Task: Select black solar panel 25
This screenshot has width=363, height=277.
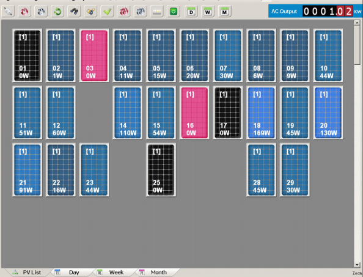Action: click(x=161, y=170)
